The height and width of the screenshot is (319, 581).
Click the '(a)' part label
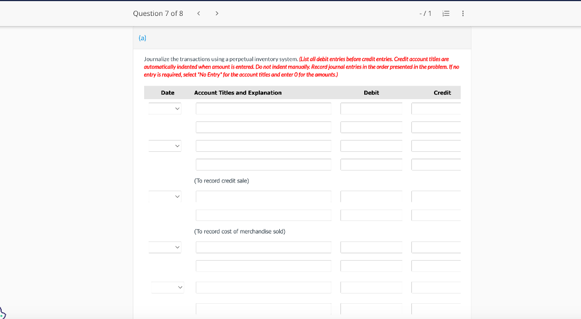142,38
